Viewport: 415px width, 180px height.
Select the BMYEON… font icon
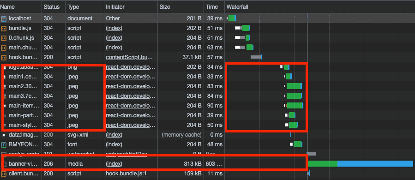(x=3, y=145)
